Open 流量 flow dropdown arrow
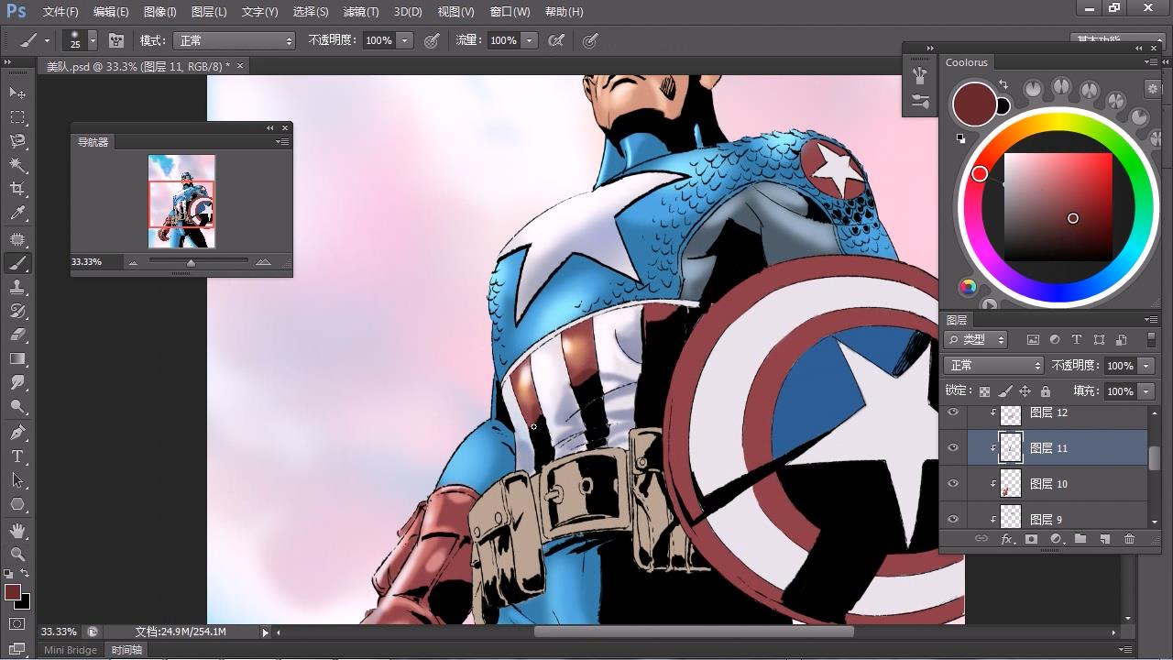Screen dimensions: 1173x660 (x=529, y=40)
